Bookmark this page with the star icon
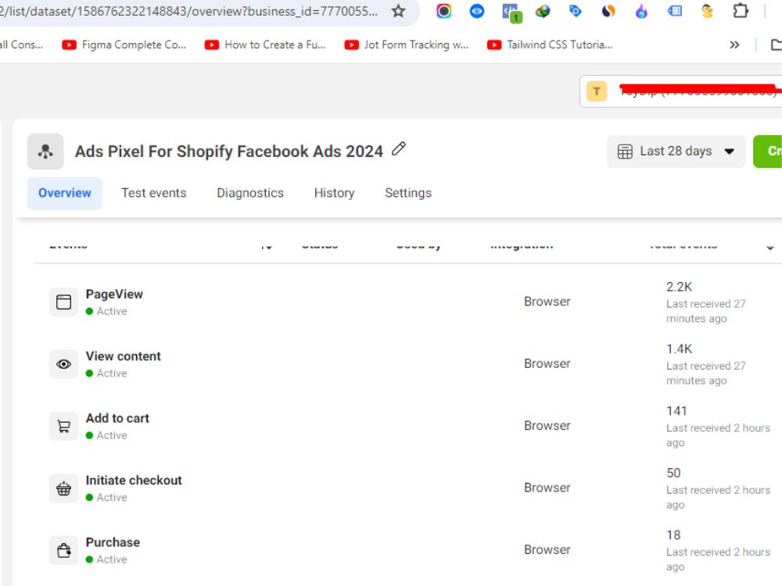The height and width of the screenshot is (586, 782). [x=398, y=11]
